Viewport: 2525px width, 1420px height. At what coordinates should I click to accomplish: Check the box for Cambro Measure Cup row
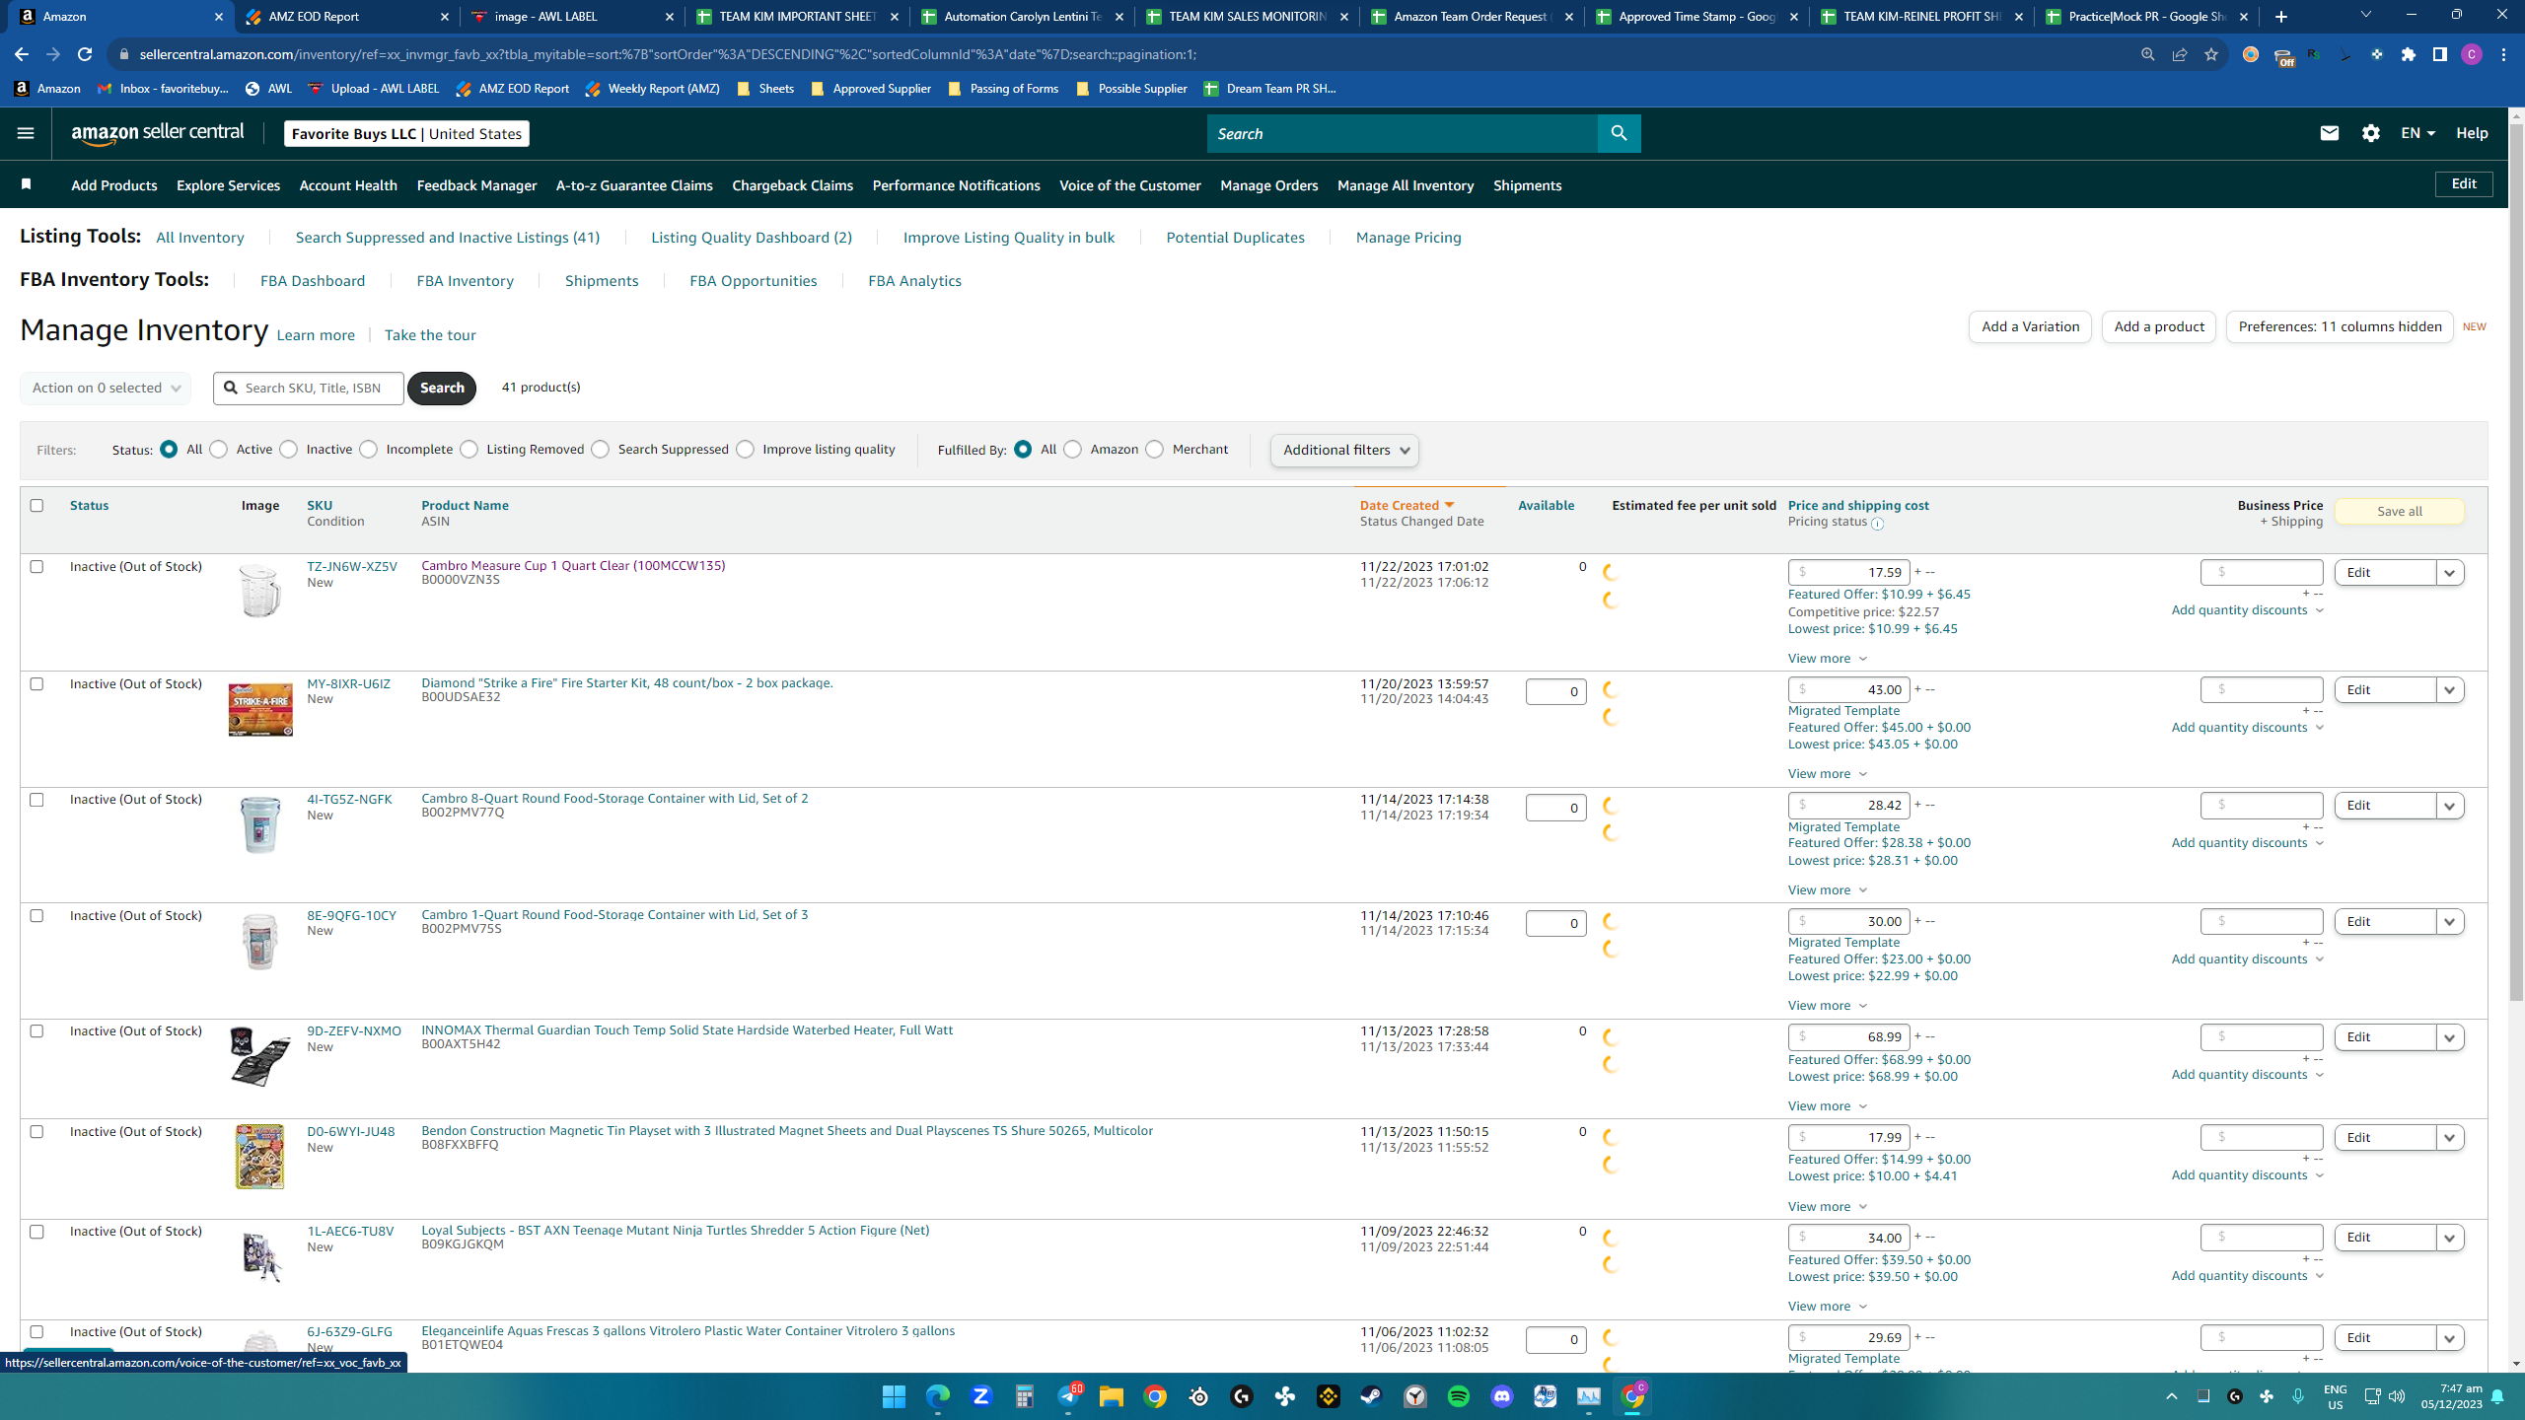36,566
